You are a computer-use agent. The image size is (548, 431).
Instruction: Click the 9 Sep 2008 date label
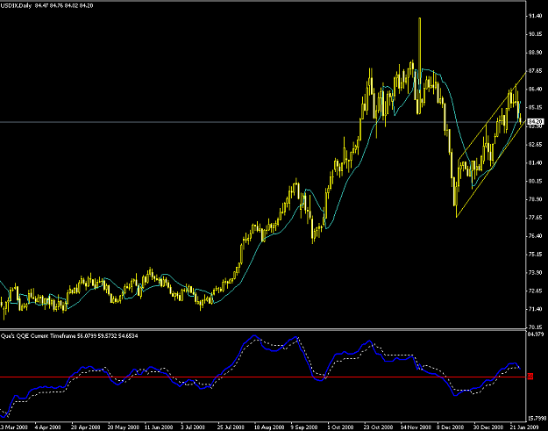(x=304, y=427)
